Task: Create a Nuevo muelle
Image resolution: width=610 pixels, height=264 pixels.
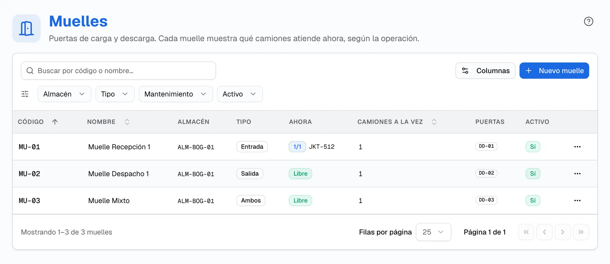Action: tap(554, 71)
